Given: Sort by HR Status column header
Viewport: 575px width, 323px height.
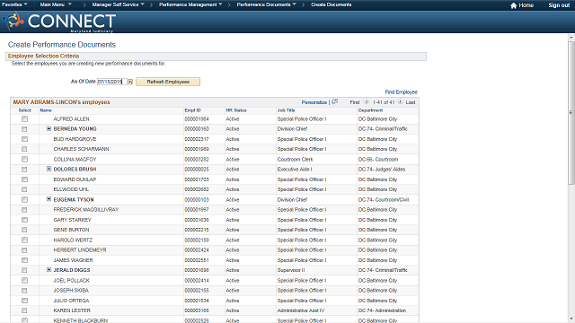Looking at the screenshot, I should pyautogui.click(x=236, y=110).
